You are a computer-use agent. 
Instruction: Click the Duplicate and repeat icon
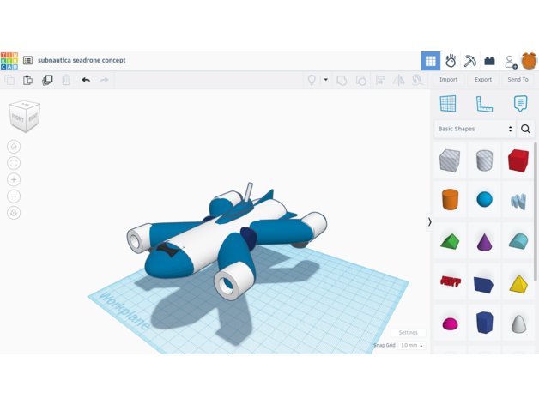point(47,80)
